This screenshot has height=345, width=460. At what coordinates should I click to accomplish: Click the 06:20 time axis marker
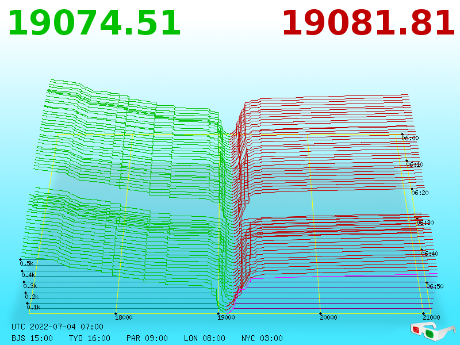(x=420, y=193)
